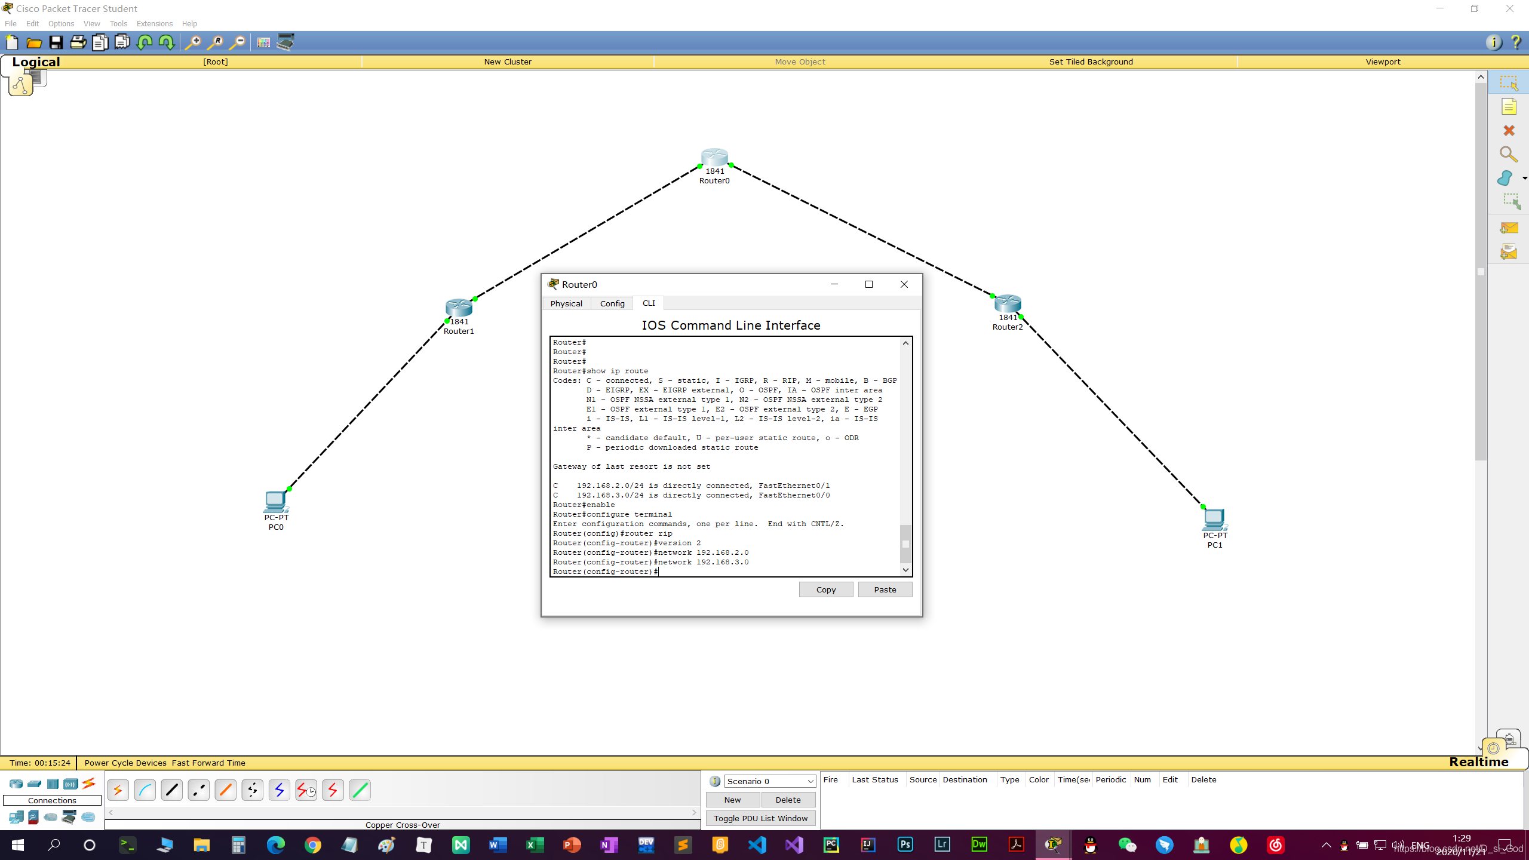Image resolution: width=1529 pixels, height=860 pixels.
Task: Click the Add Complex PDU icon
Action: coord(1509,252)
